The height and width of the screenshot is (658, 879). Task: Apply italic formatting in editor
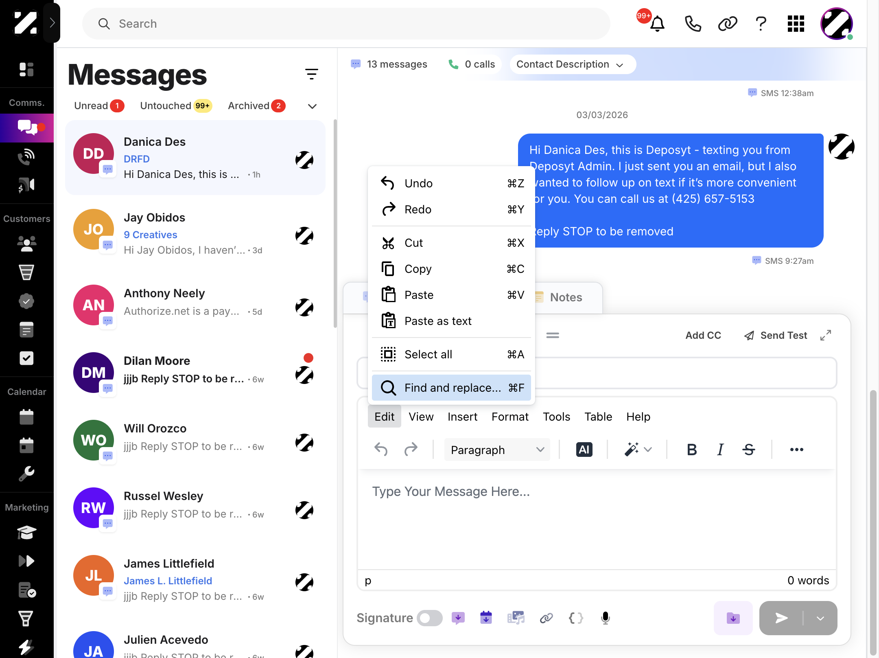(x=720, y=450)
